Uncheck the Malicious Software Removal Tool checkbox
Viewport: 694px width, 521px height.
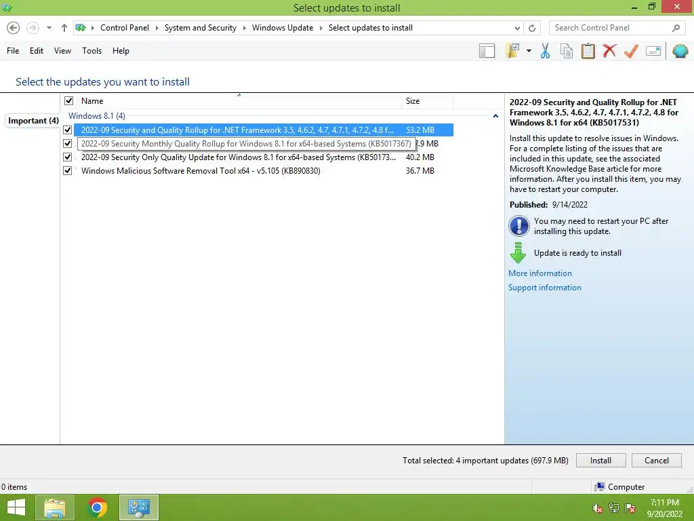pos(67,170)
